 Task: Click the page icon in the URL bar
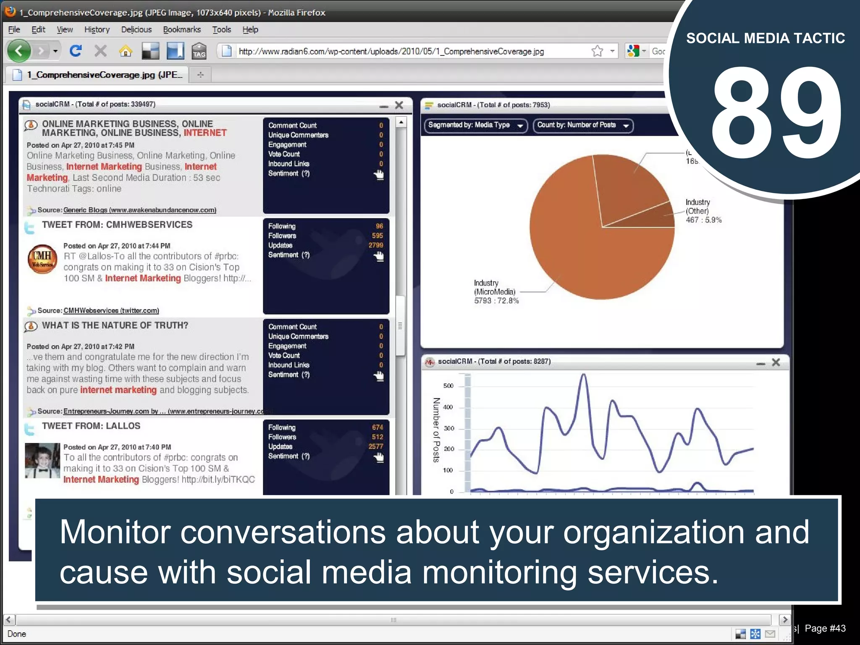tap(227, 51)
